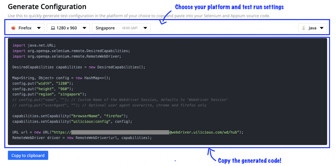This screenshot has width=336, height=166.
Task: Click the HashMap config declaration line
Action: (x=61, y=78)
